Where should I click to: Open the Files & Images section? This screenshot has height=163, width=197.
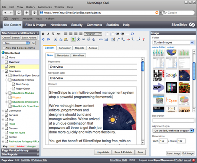pos(36,25)
